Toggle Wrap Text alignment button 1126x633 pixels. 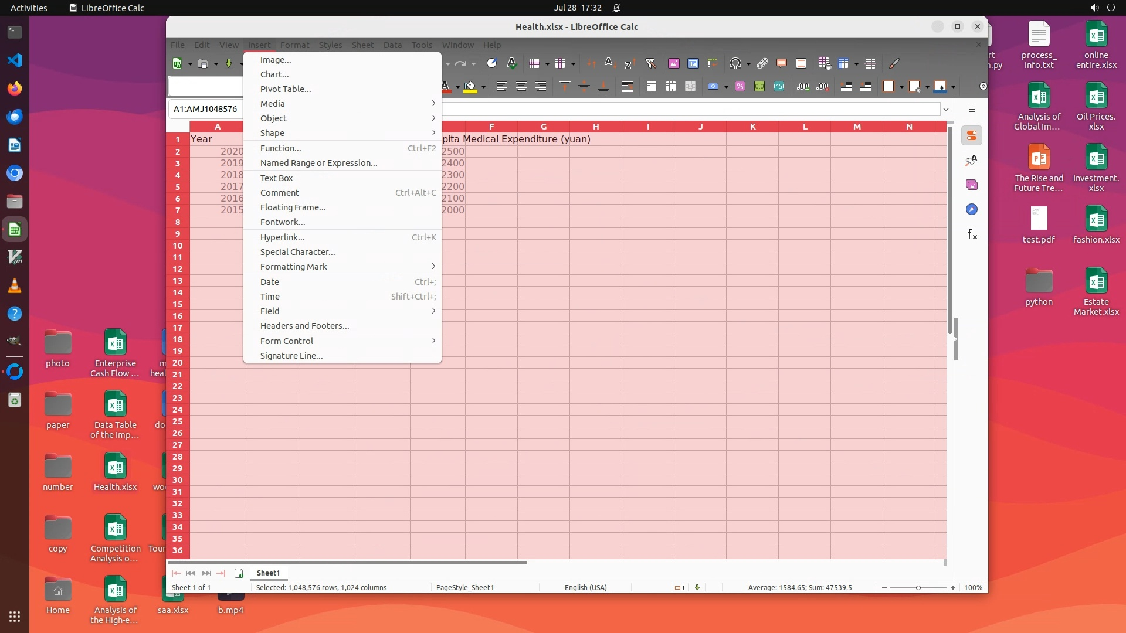pyautogui.click(x=627, y=87)
